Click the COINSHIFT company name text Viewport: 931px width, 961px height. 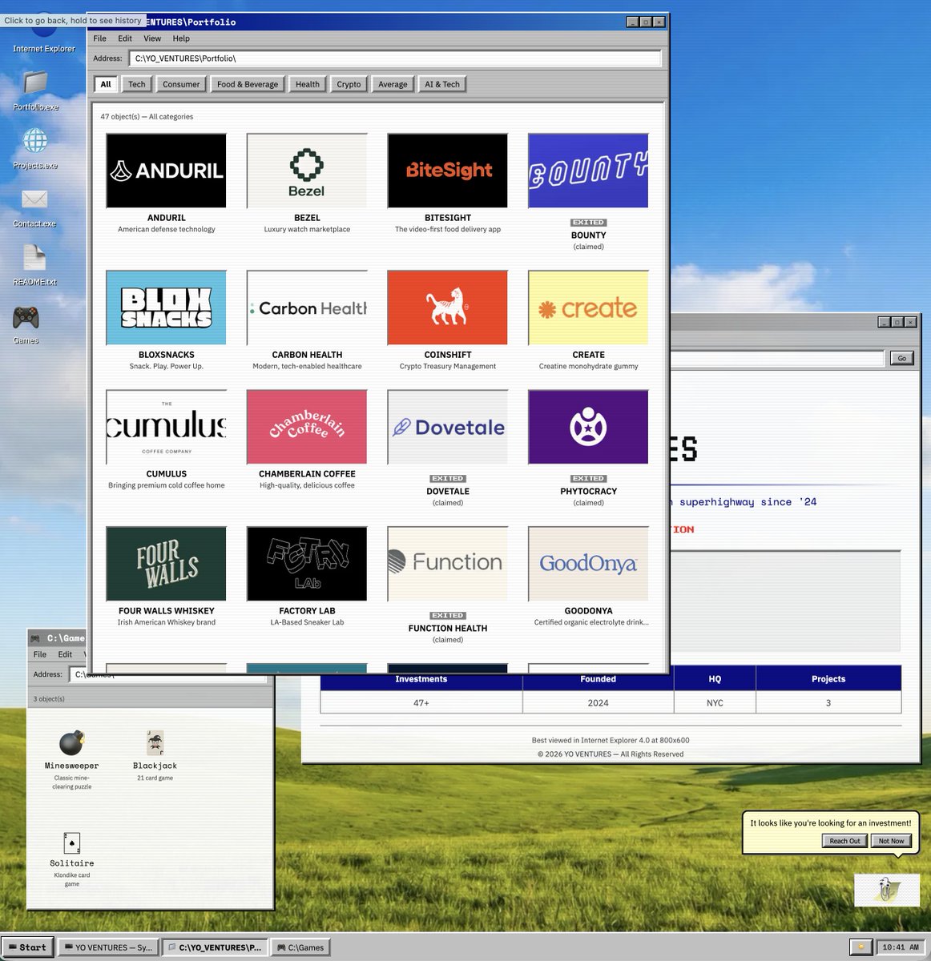point(448,355)
